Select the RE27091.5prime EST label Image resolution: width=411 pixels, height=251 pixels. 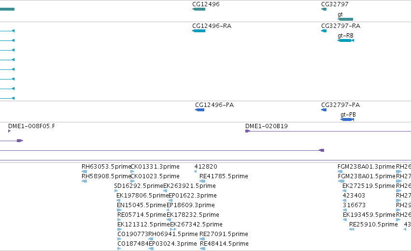pos(224,234)
